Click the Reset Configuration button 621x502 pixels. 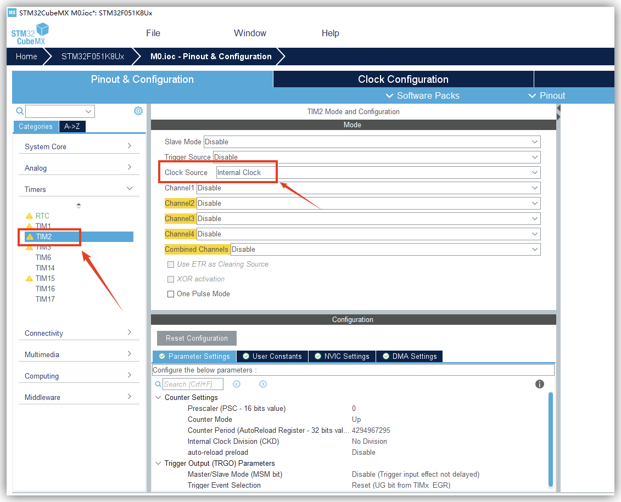197,339
